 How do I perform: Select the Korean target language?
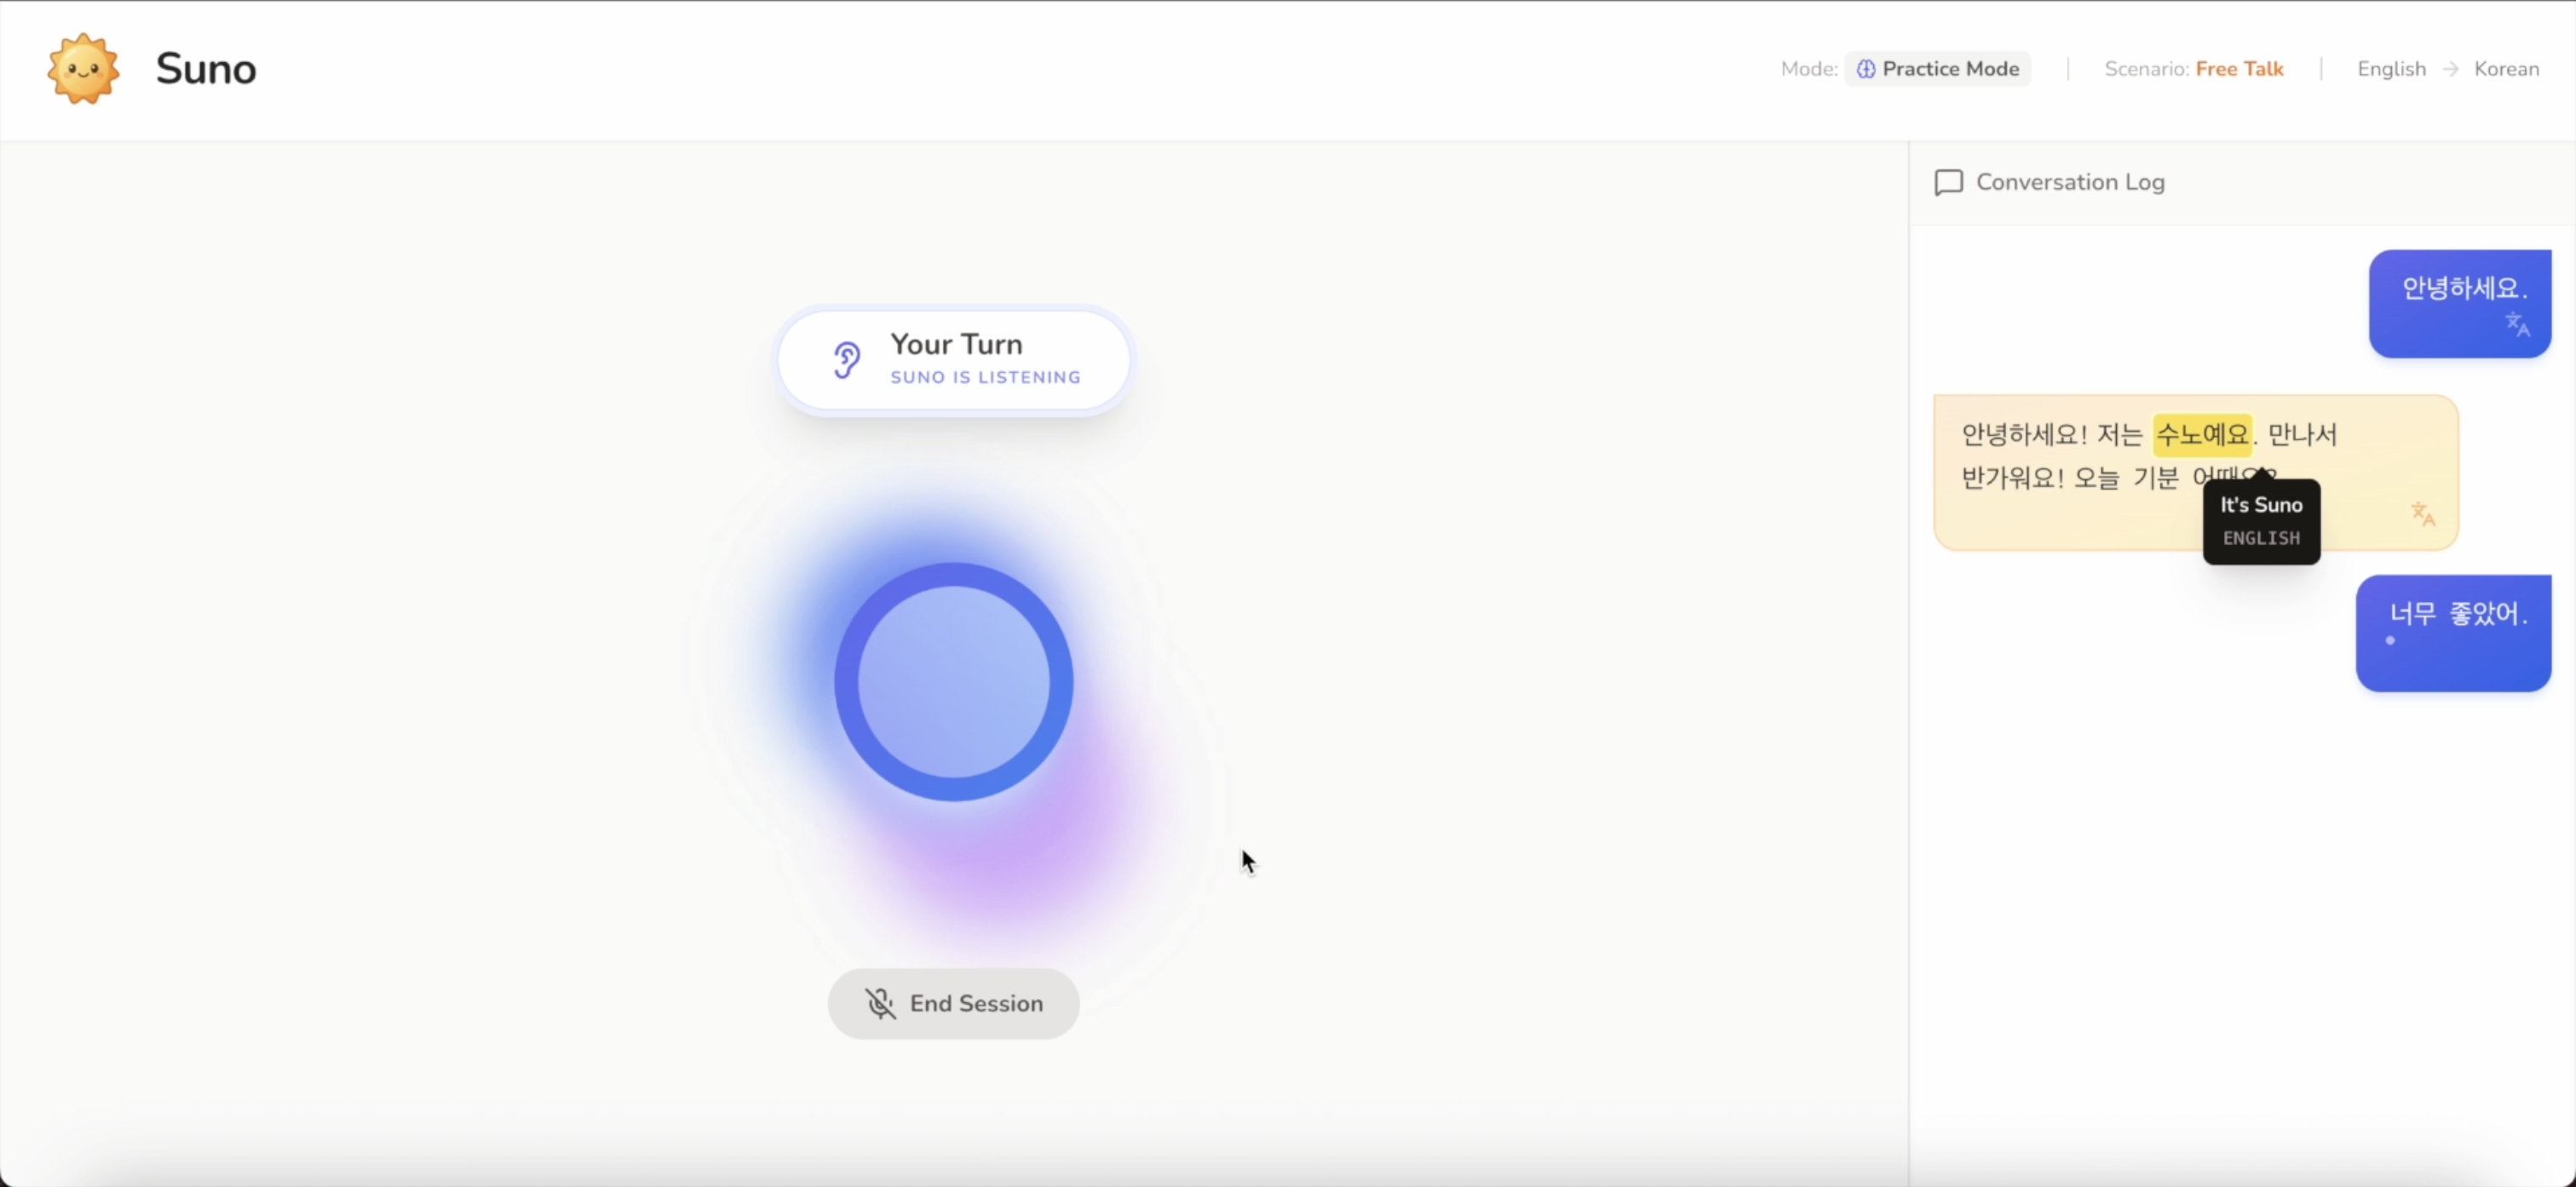click(x=2506, y=69)
